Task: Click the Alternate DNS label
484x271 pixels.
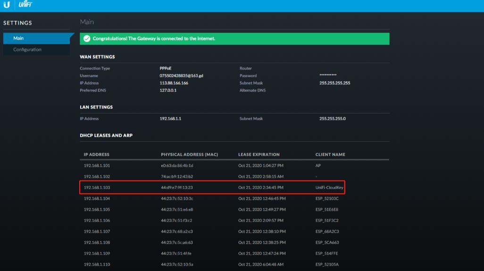Action: (x=252, y=90)
